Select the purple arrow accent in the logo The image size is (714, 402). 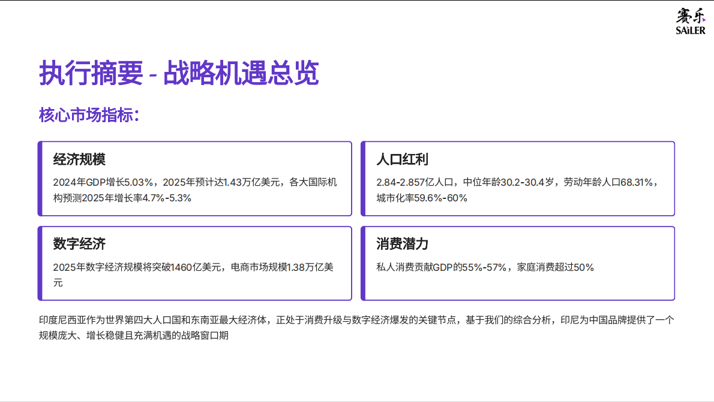(x=704, y=20)
